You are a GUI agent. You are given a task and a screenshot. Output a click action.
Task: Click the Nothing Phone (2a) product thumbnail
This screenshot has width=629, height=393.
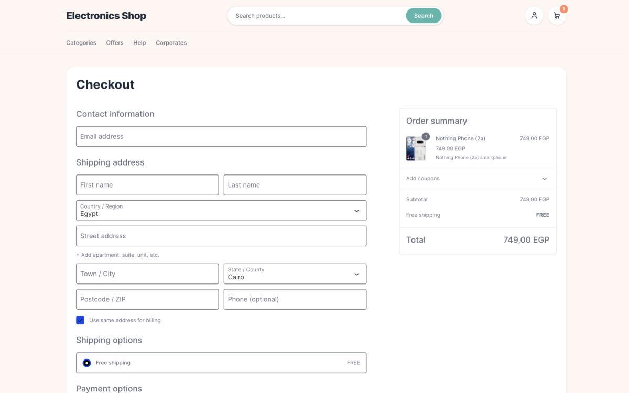pos(416,148)
